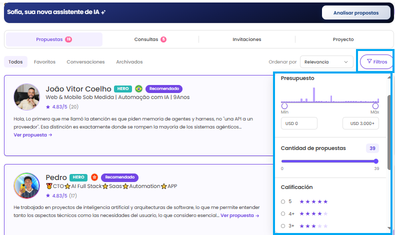The image size is (395, 235).
Task: Open the Propuestas tab
Action: (x=54, y=39)
